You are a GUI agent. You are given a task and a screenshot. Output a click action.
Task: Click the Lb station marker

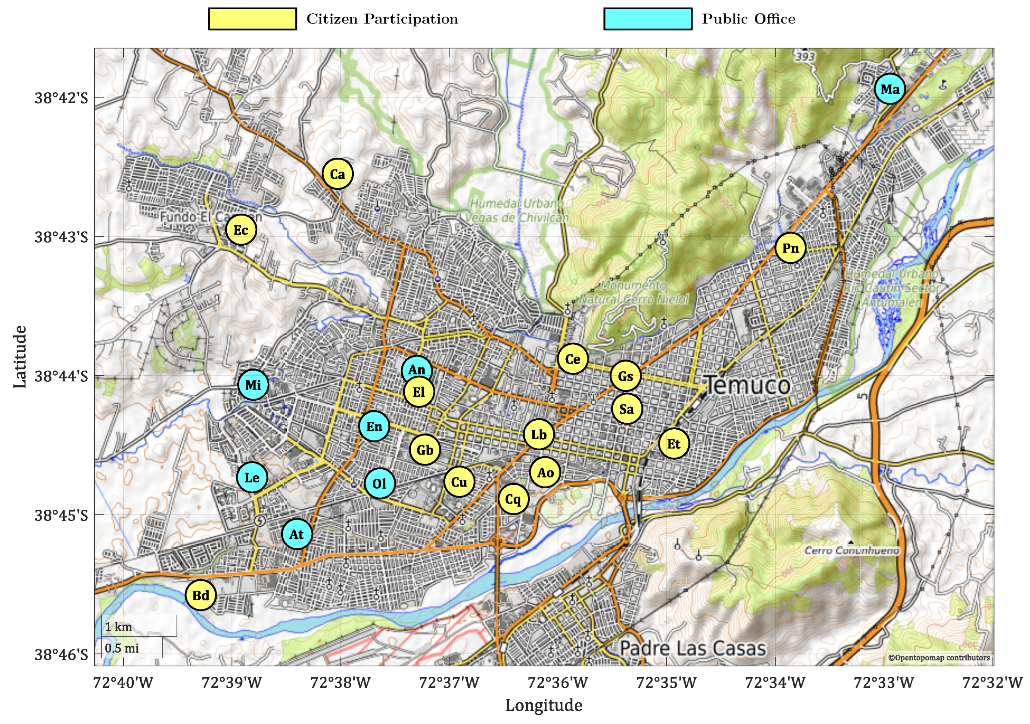click(539, 434)
